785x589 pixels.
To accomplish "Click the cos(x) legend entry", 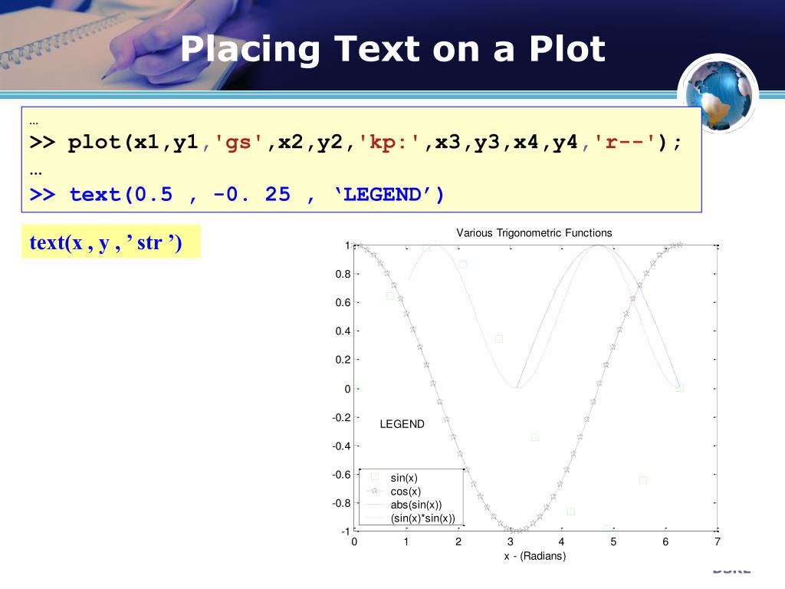I will point(406,492).
